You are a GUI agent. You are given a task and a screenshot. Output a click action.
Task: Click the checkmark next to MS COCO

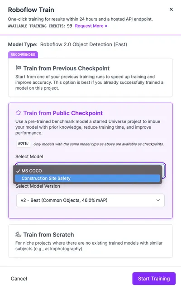pos(18,171)
